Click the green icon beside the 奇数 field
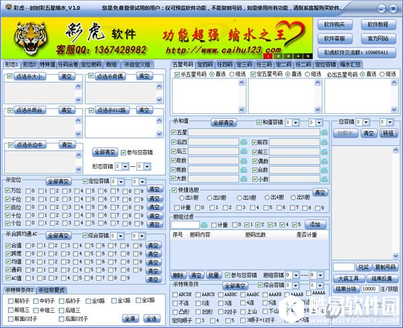The height and width of the screenshot is (328, 403). pyautogui.click(x=244, y=161)
